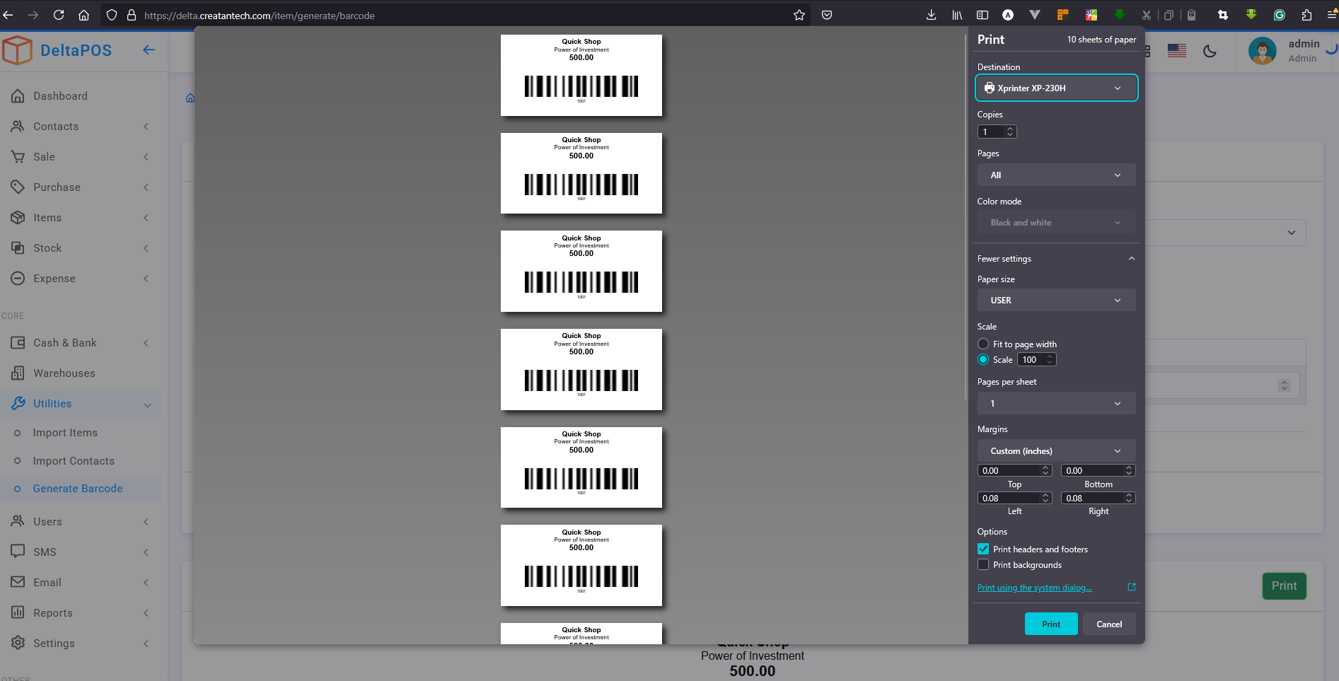Open the external system dialog icon
Viewport: 1339px width, 681px height.
click(1132, 587)
